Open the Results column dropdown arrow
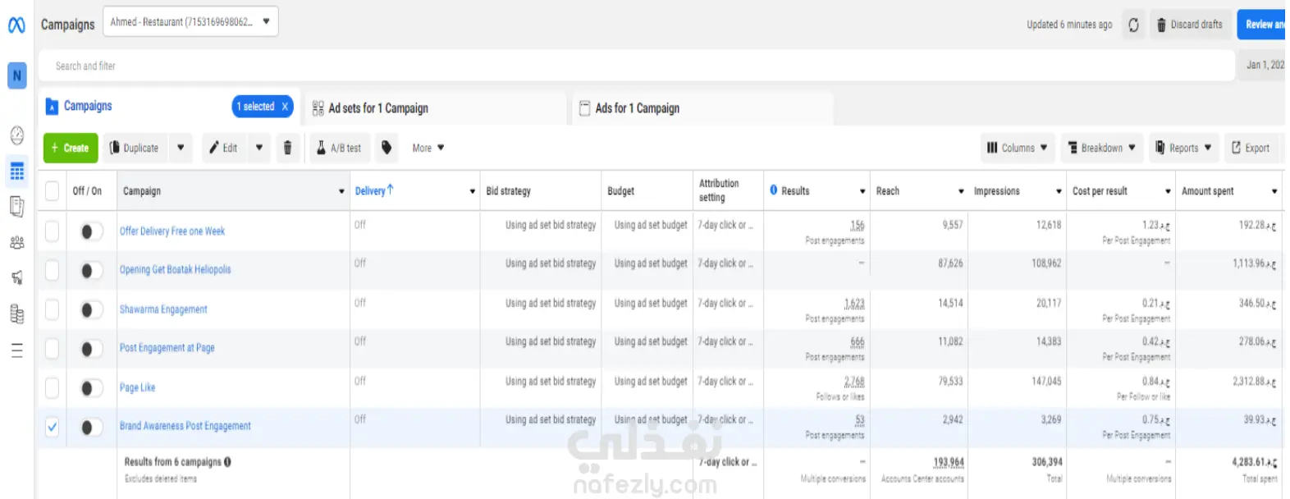The width and height of the screenshot is (1290, 499). pos(862,191)
